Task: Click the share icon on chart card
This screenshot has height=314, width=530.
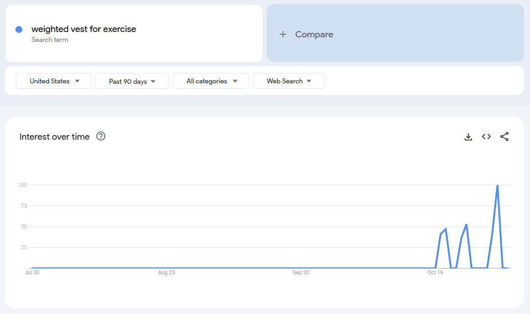Action: [x=504, y=137]
